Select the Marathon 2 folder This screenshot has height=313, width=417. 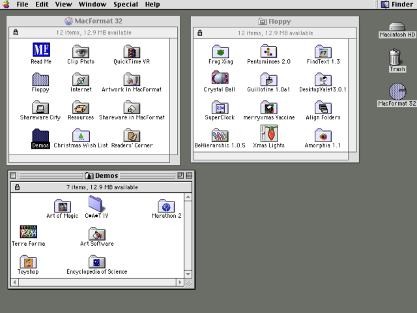point(166,206)
